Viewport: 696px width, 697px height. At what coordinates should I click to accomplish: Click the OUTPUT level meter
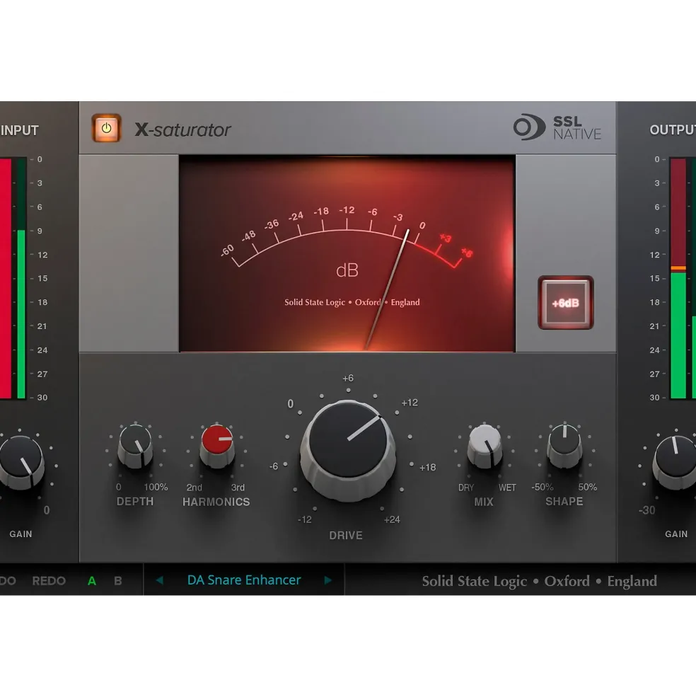pyautogui.click(x=683, y=278)
